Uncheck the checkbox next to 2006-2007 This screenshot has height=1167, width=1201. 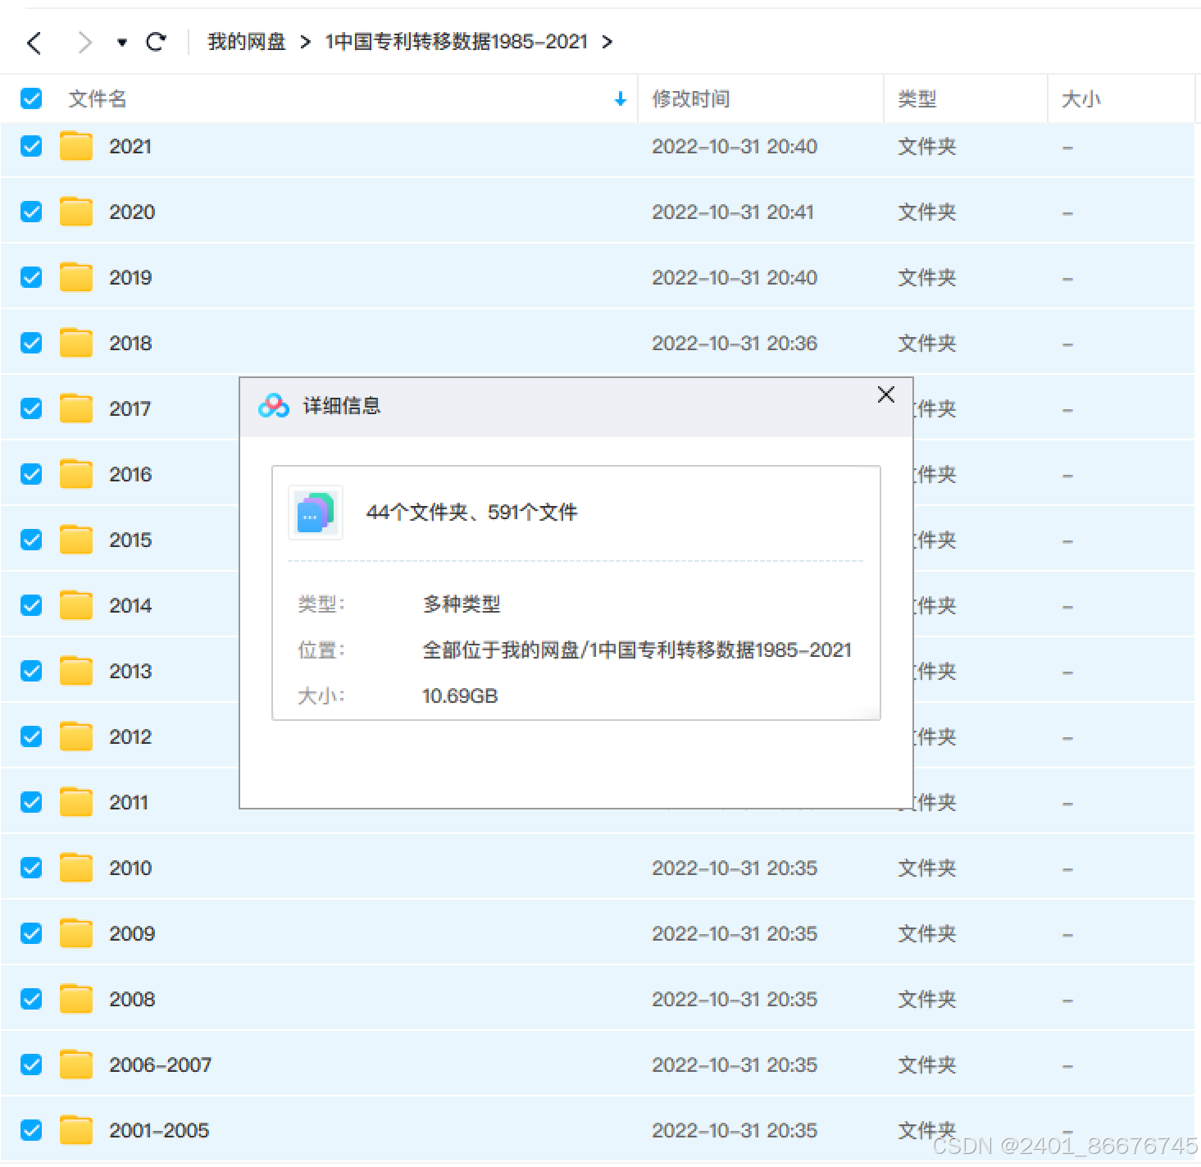coord(30,1064)
